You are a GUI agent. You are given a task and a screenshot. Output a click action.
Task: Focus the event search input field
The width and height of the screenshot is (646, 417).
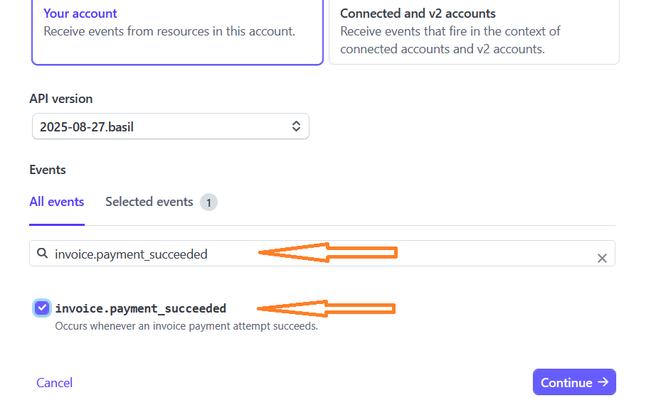pyautogui.click(x=322, y=254)
